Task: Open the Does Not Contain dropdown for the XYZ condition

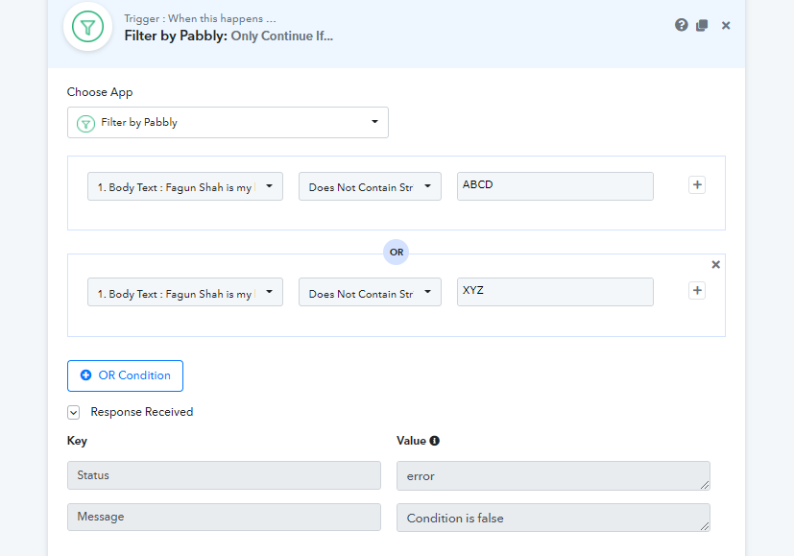Action: click(x=370, y=292)
